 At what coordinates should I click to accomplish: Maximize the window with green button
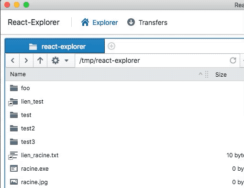[x=26, y=5]
